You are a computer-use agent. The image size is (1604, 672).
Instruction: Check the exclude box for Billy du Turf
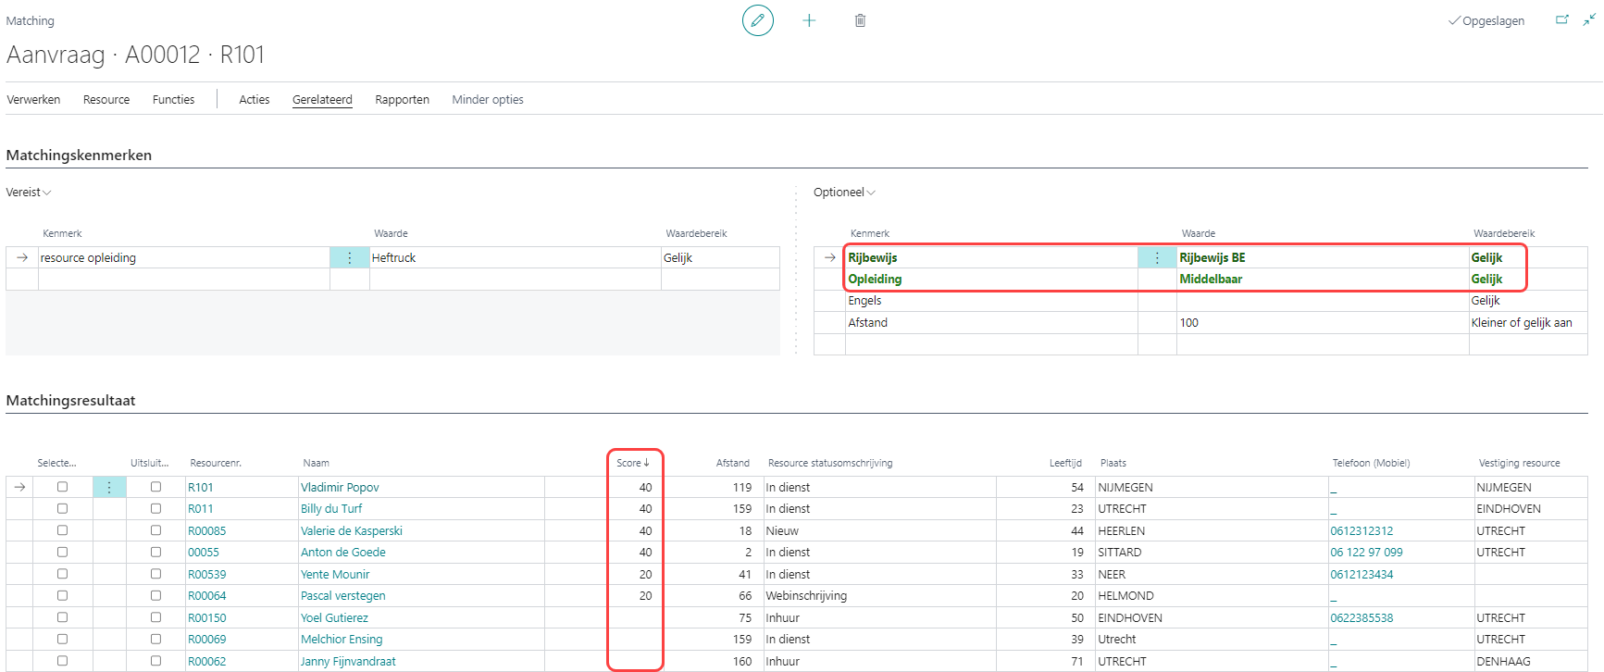(x=155, y=509)
